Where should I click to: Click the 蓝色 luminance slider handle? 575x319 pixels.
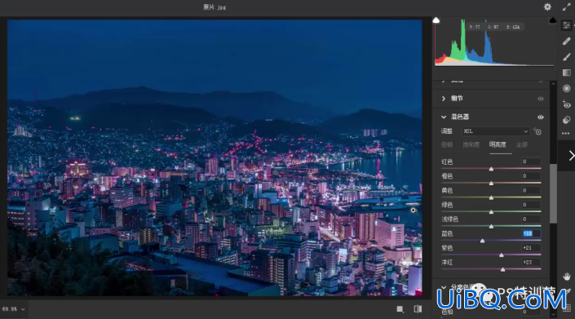[482, 241]
